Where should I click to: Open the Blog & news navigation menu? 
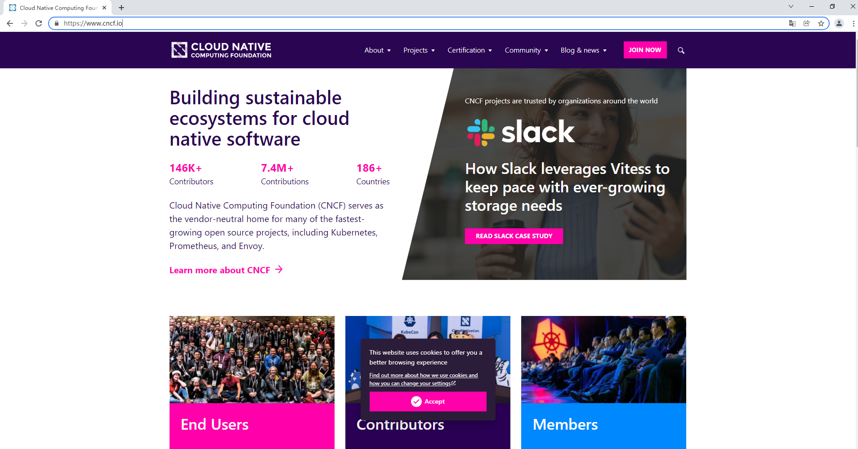(583, 50)
